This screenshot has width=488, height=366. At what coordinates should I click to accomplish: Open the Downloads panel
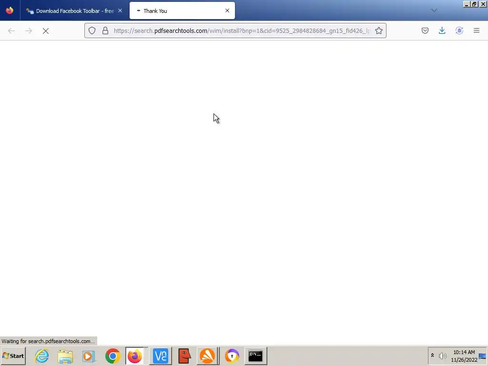tap(442, 30)
